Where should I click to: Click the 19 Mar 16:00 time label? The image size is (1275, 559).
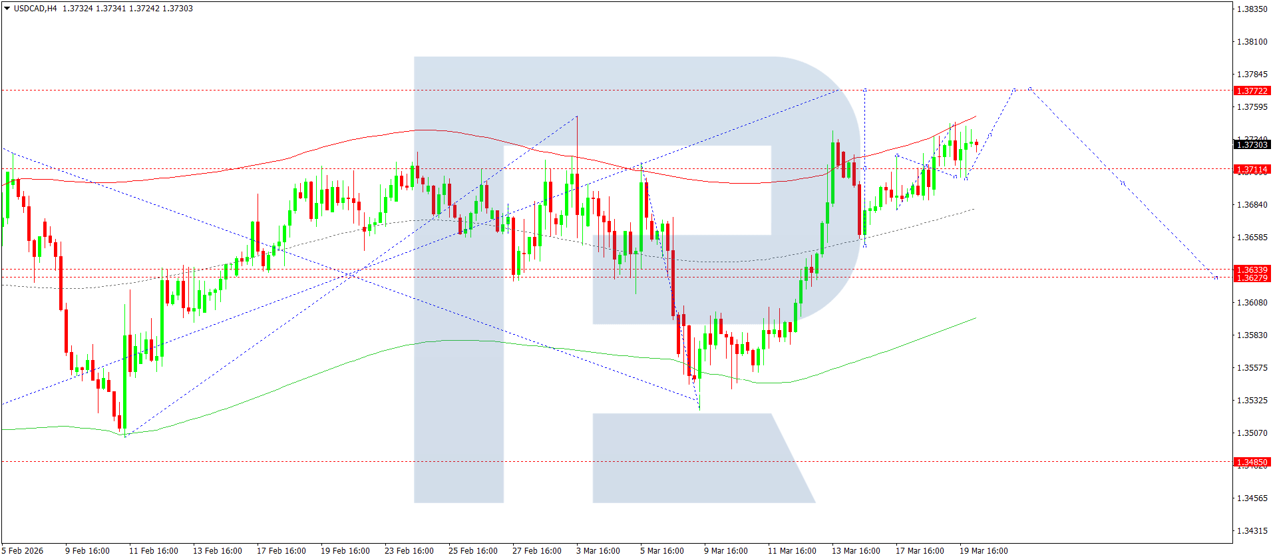(983, 550)
